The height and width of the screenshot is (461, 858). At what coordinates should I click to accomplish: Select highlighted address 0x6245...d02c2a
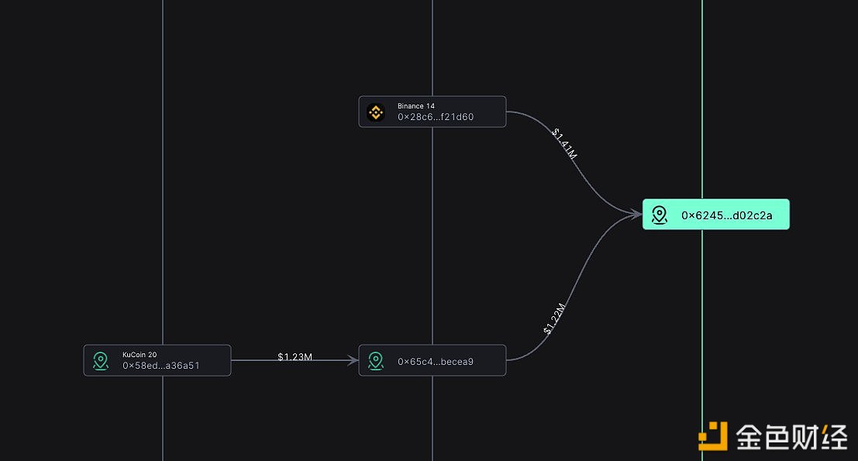coord(727,215)
